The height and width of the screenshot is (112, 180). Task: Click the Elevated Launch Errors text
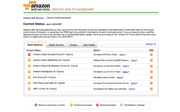point(104,77)
